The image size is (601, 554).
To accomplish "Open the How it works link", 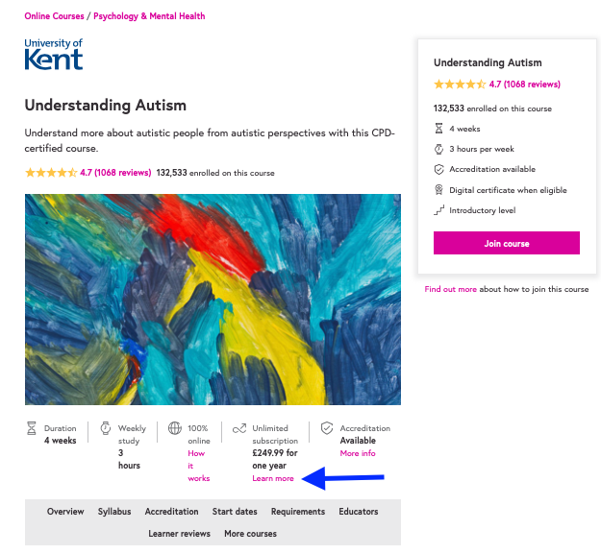I will [x=198, y=466].
